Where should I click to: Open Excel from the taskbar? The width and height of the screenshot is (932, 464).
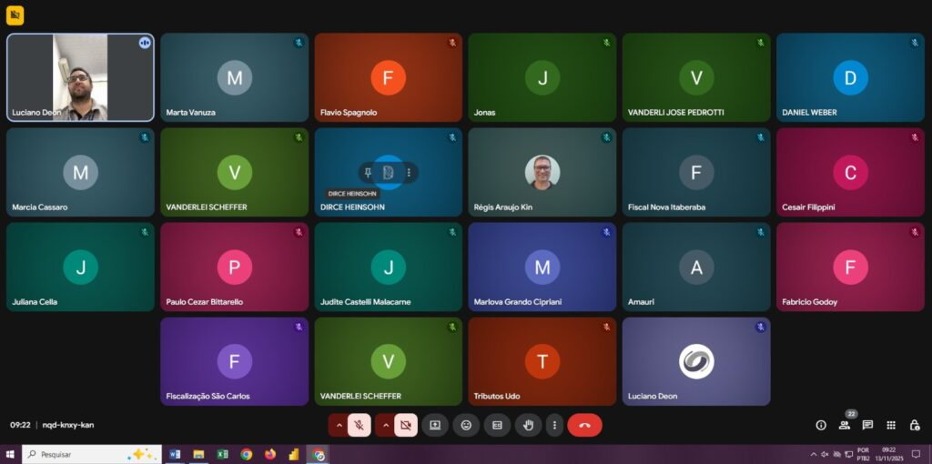click(x=222, y=454)
